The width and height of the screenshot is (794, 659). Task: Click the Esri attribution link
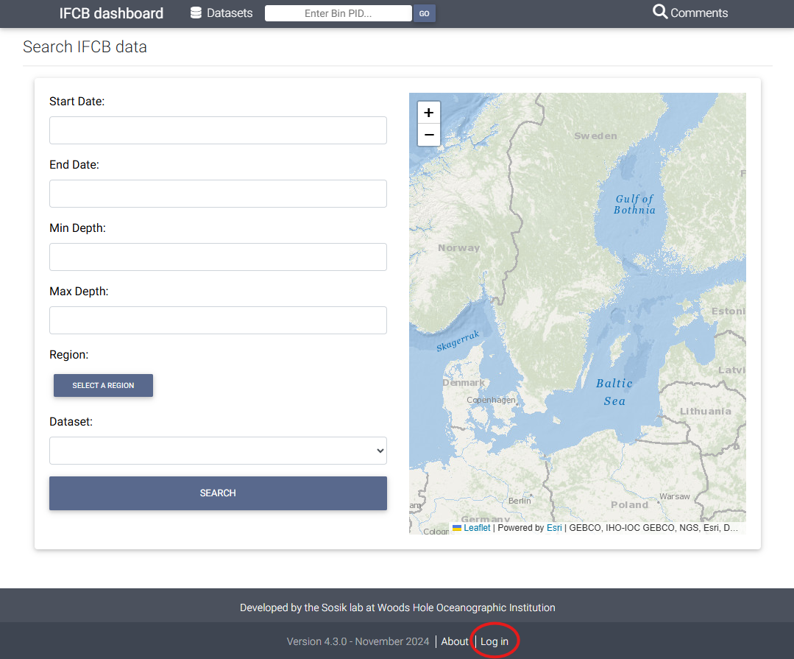click(554, 527)
